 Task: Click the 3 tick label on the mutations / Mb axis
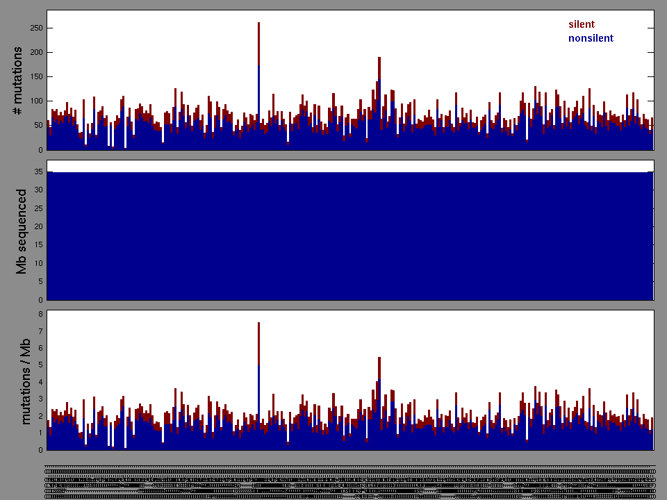pyautogui.click(x=40, y=399)
